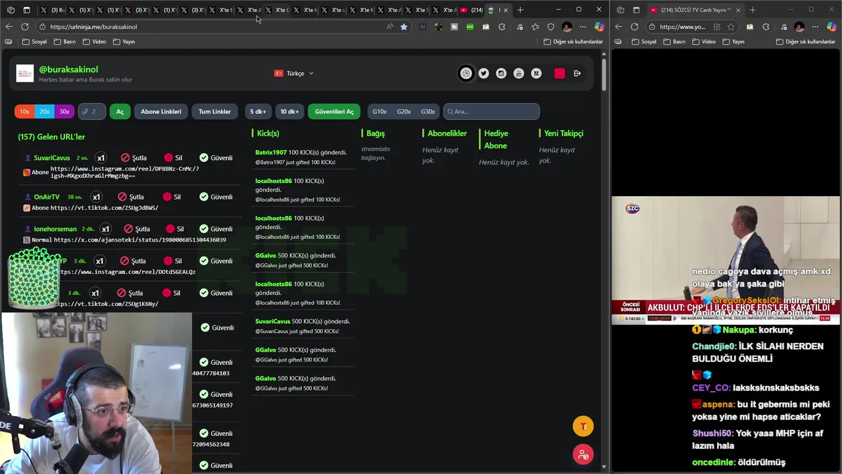
Task: Open the Video bookmarks folder in left browser
Action: pos(94,41)
